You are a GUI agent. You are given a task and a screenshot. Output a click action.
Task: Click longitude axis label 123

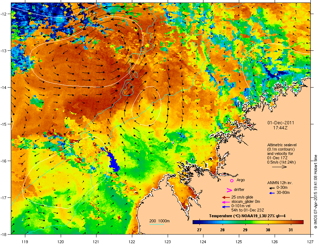(x=168, y=241)
